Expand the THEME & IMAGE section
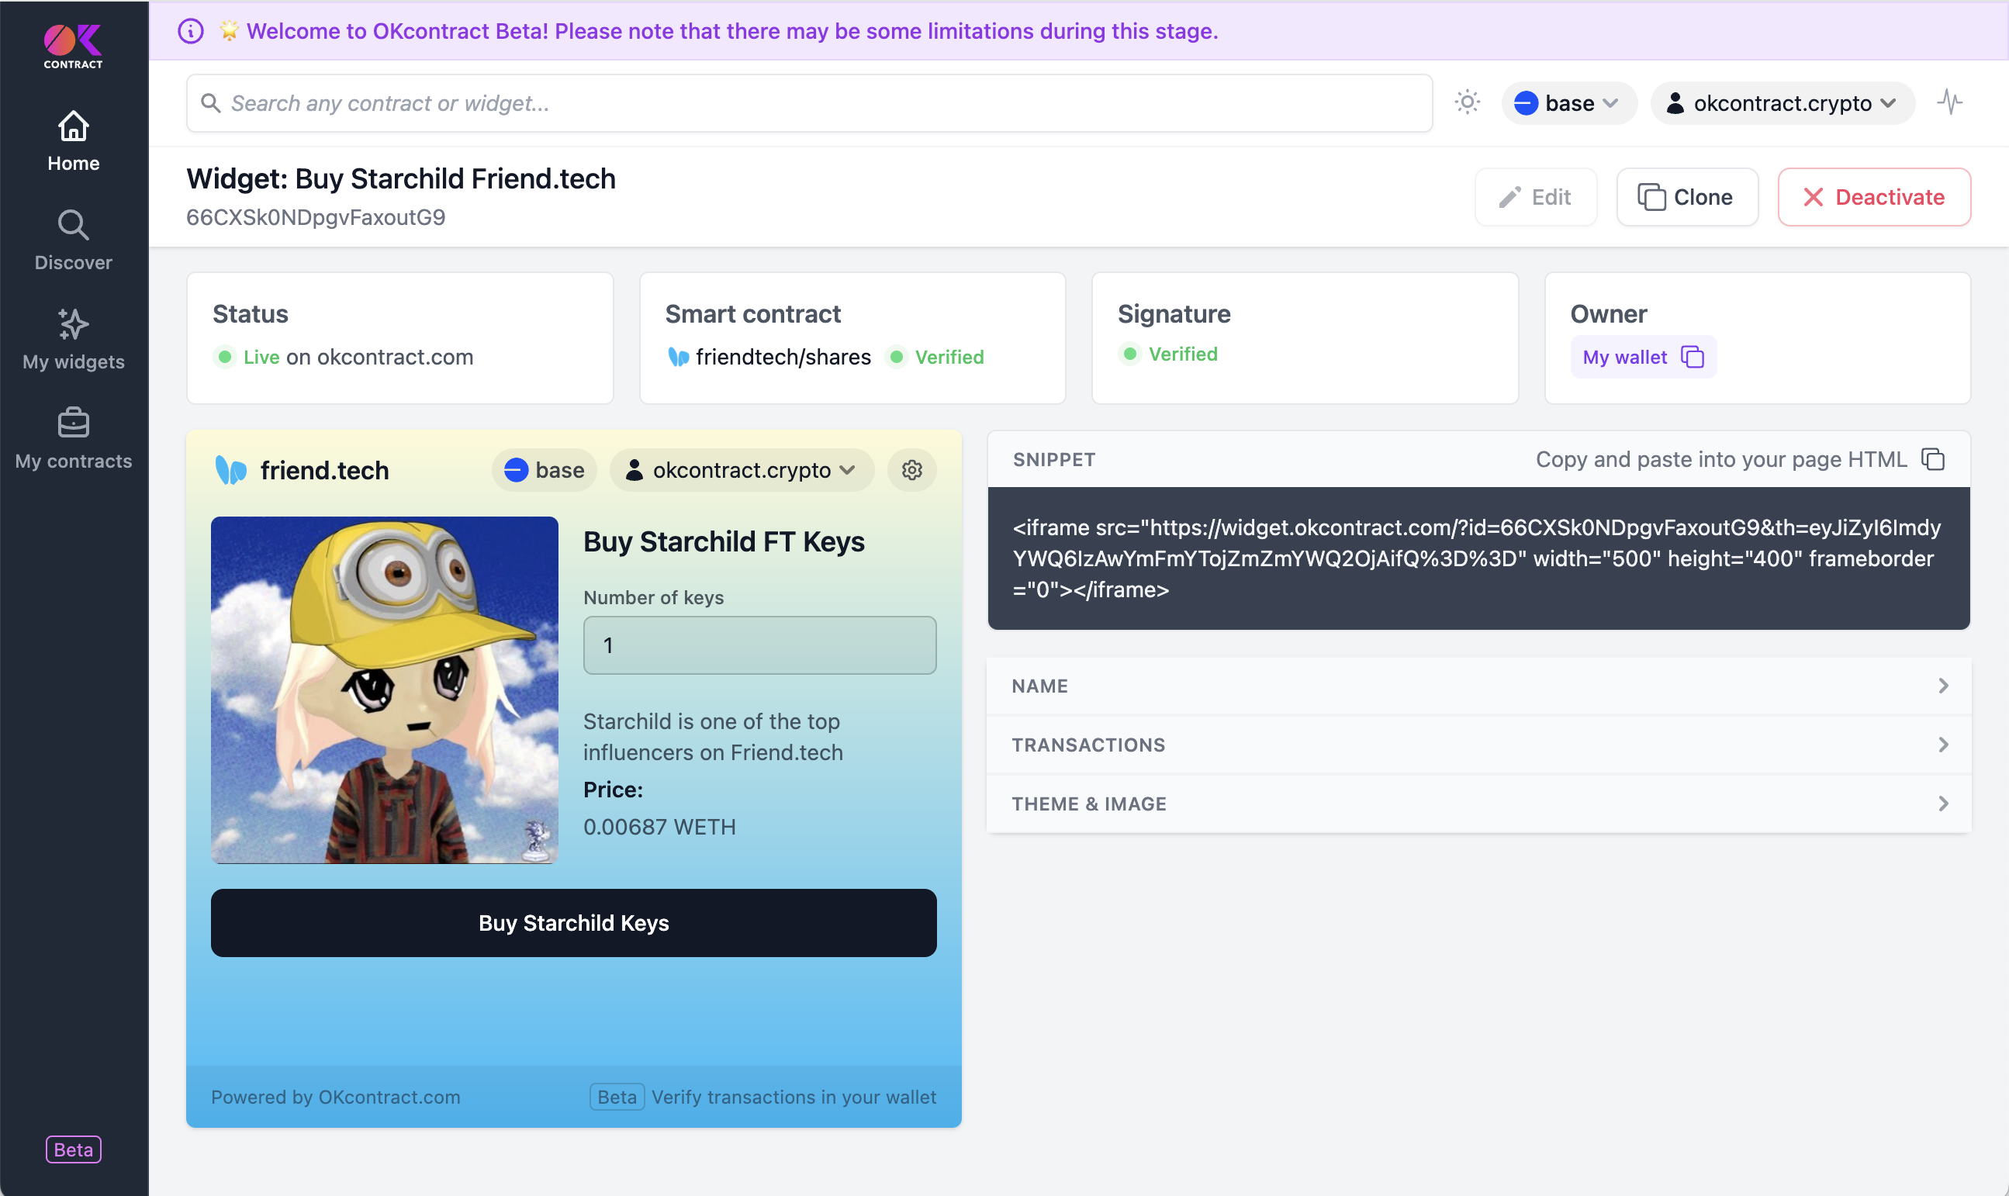Viewport: 2009px width, 1196px height. (x=1478, y=804)
